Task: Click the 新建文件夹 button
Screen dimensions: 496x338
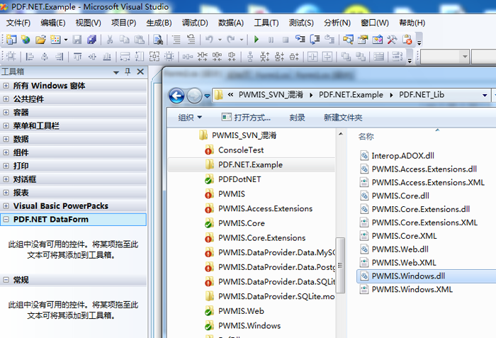Action: coord(343,118)
